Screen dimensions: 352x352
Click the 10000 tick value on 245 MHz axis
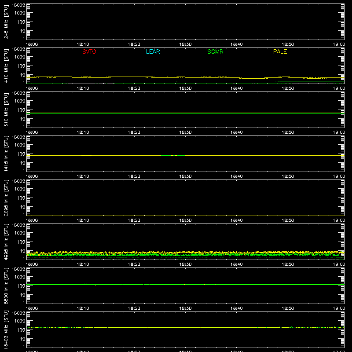click(x=18, y=5)
